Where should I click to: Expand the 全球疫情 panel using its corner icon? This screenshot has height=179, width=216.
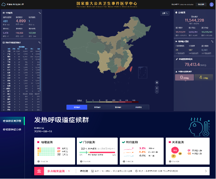coord(212,12)
